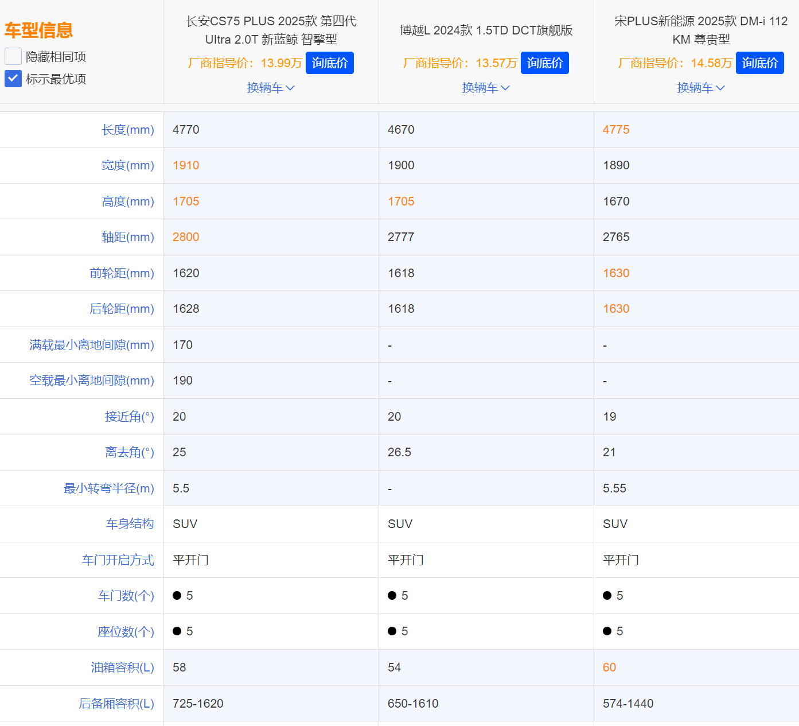Click the 前轮距(mm) parameter label
This screenshot has width=799, height=726.
pyautogui.click(x=122, y=273)
